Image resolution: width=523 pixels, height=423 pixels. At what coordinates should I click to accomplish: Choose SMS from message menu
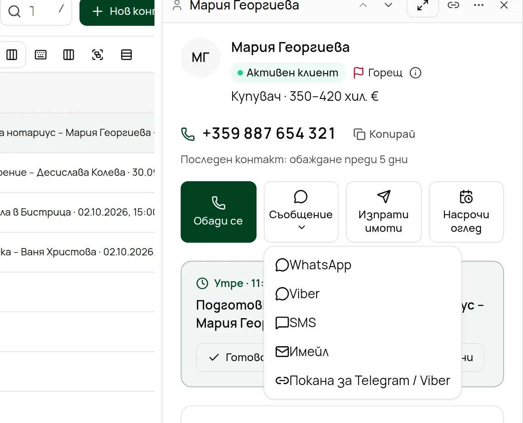point(363,323)
